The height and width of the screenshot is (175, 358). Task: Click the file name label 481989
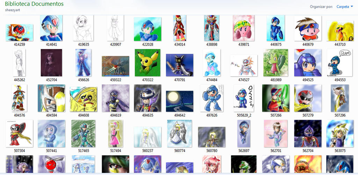tap(276, 80)
